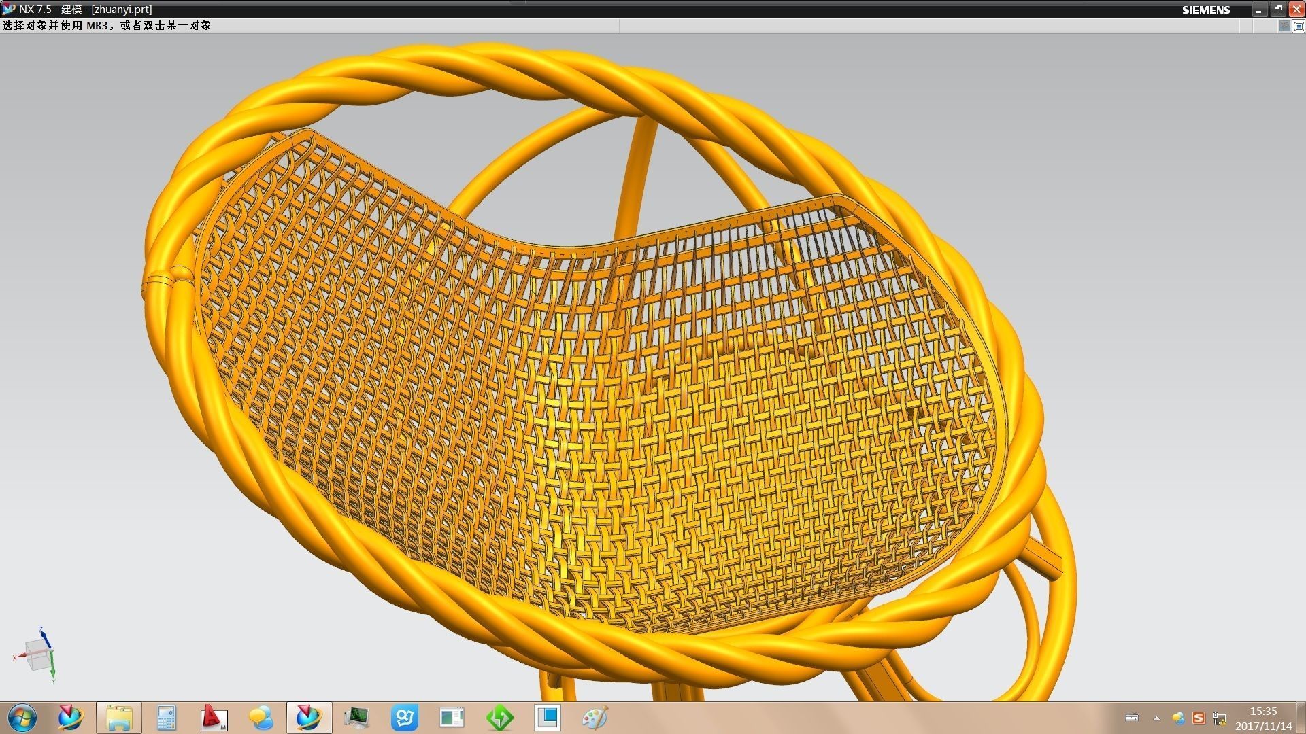Open the chat bubbles messenger taskbar icon

click(261, 718)
